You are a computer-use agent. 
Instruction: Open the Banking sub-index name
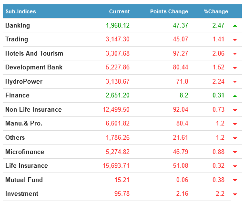point(18,26)
